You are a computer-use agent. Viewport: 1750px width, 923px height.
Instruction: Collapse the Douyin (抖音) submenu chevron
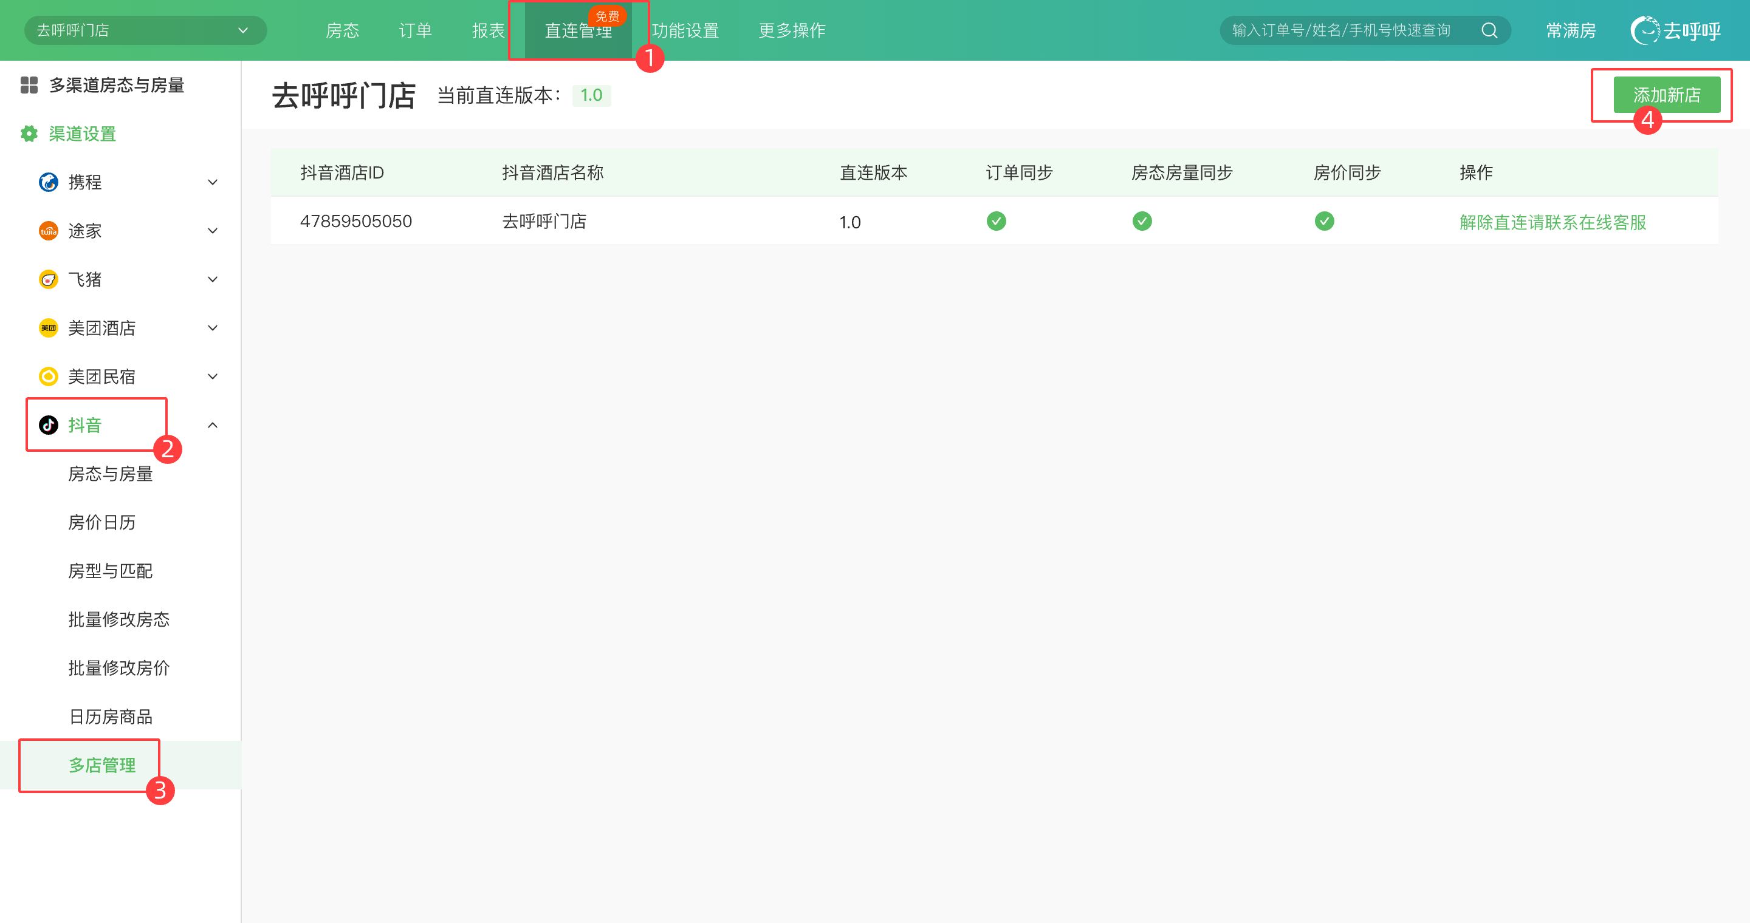click(x=213, y=425)
